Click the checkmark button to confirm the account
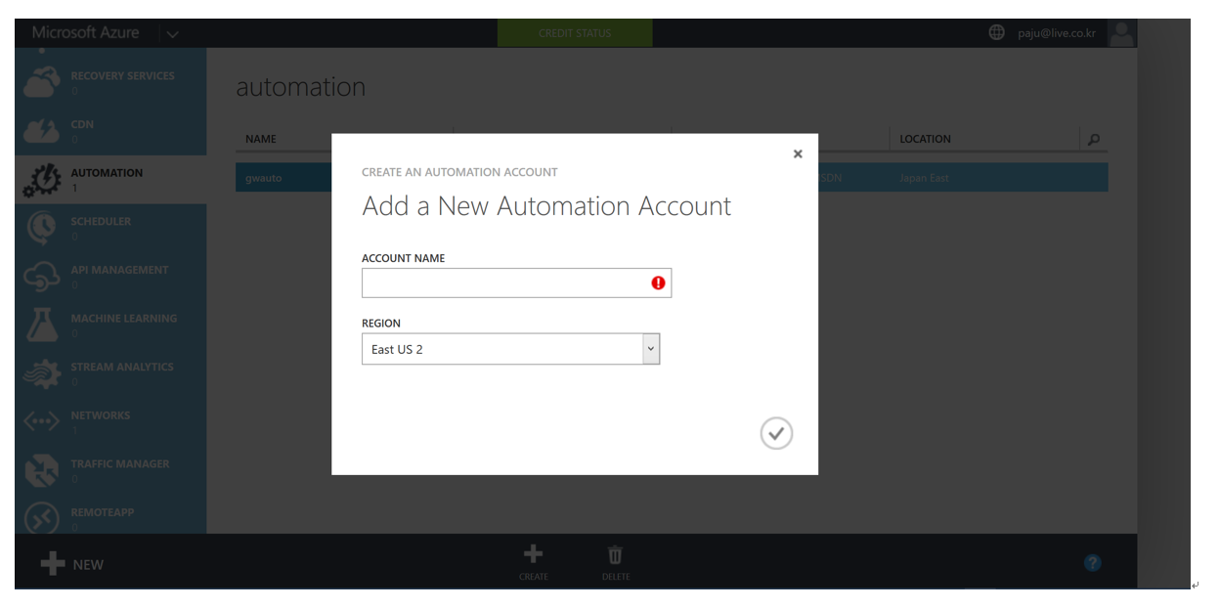The image size is (1220, 609). (776, 433)
